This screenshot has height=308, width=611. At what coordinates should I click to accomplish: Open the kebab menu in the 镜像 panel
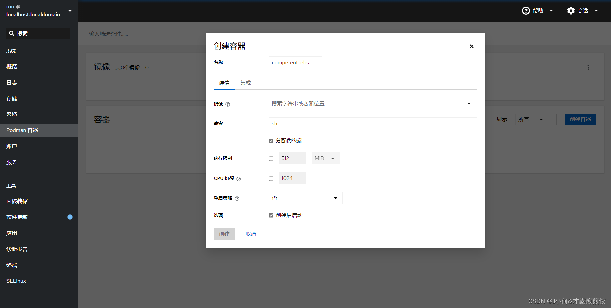588,67
